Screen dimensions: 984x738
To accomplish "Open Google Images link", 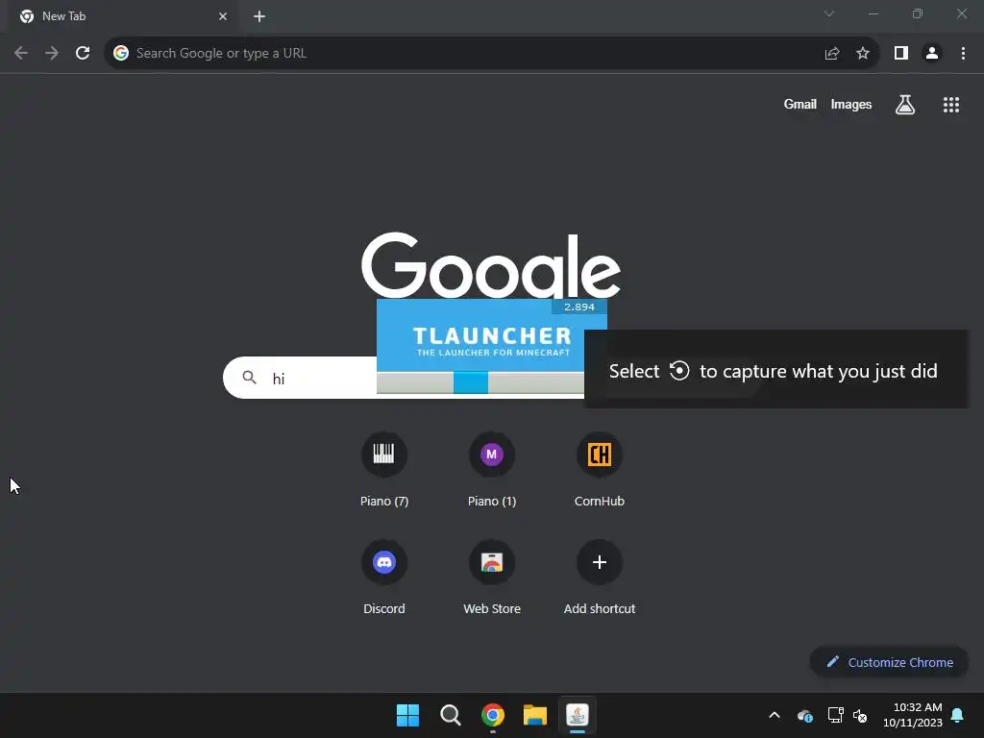I will click(x=851, y=104).
